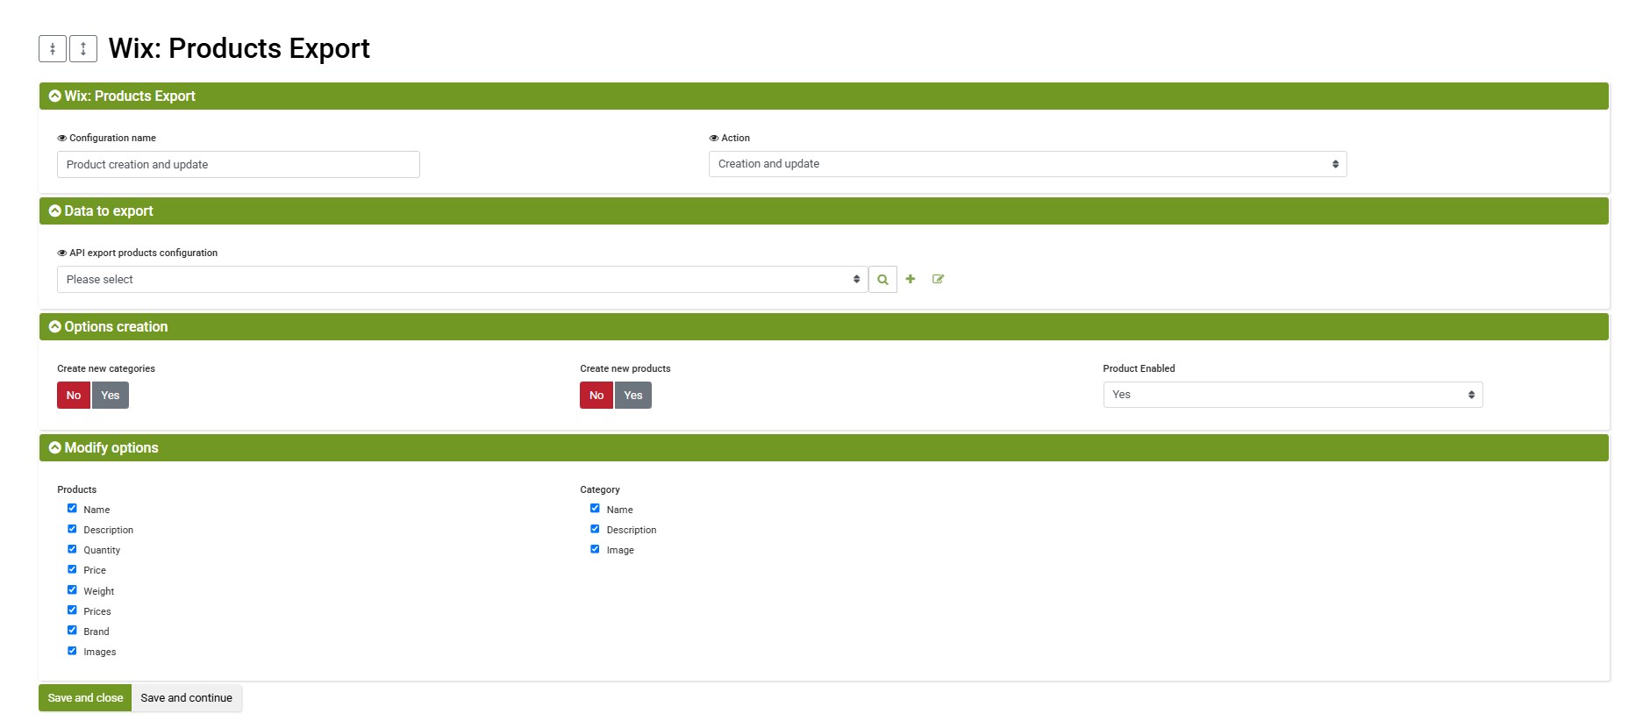Toggle Category Name checkbox
The height and width of the screenshot is (728, 1650).
coord(595,509)
